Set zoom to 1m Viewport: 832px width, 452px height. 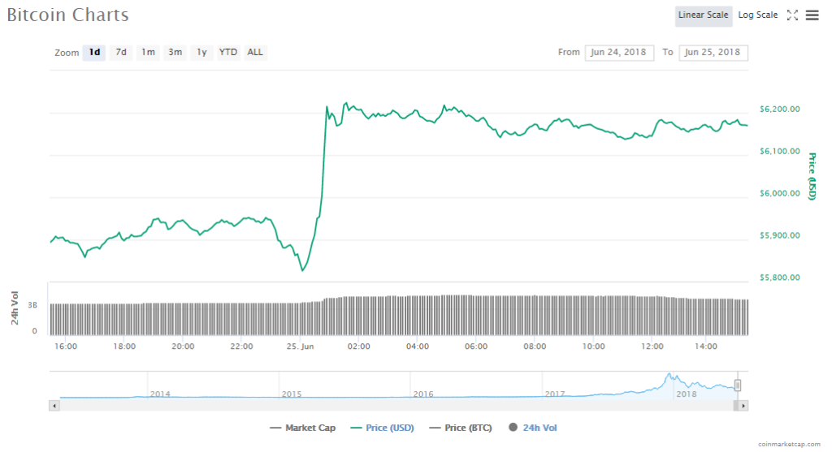tap(148, 52)
